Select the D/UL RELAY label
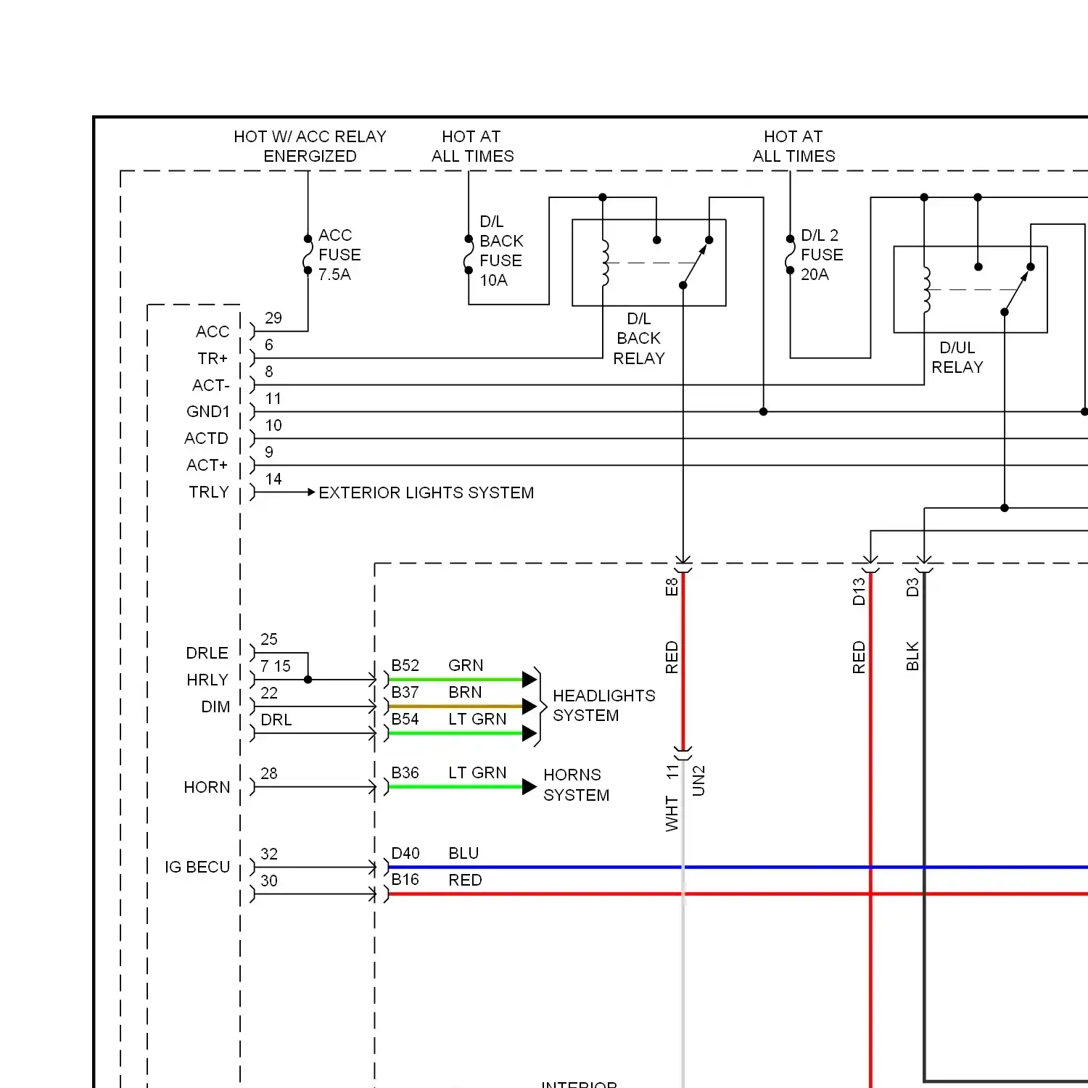 coord(957,358)
